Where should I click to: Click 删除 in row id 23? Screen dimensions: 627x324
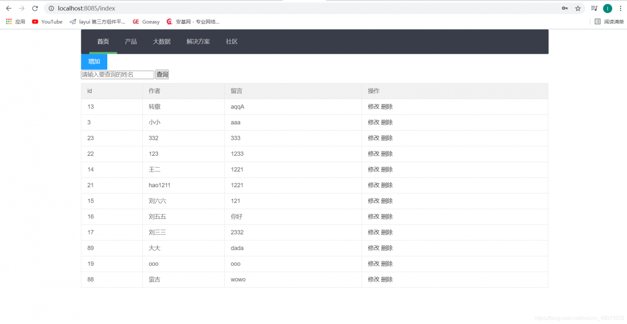coord(387,138)
